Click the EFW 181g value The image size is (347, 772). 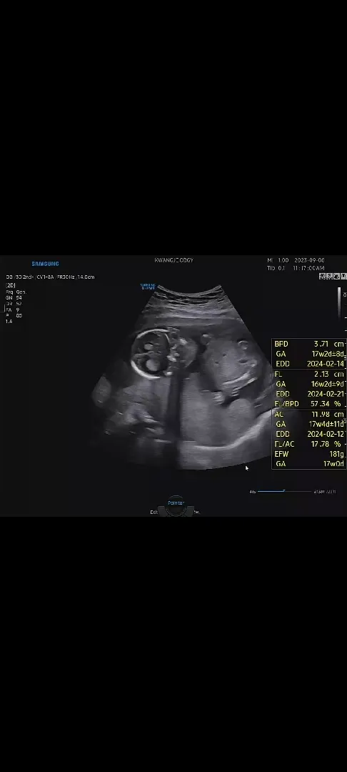(x=309, y=454)
